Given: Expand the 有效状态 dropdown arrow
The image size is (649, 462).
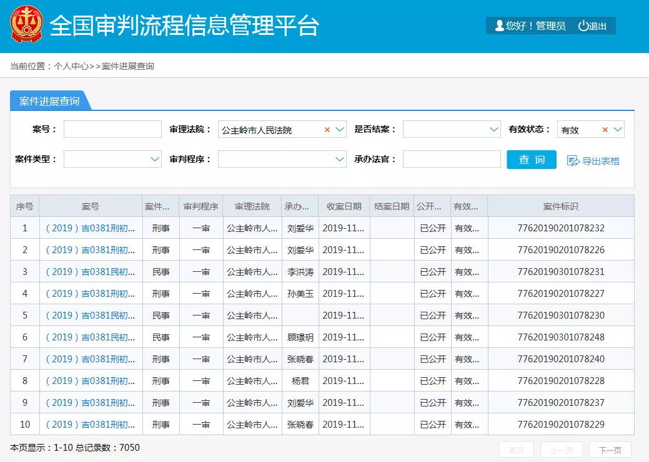Looking at the screenshot, I should 618,130.
